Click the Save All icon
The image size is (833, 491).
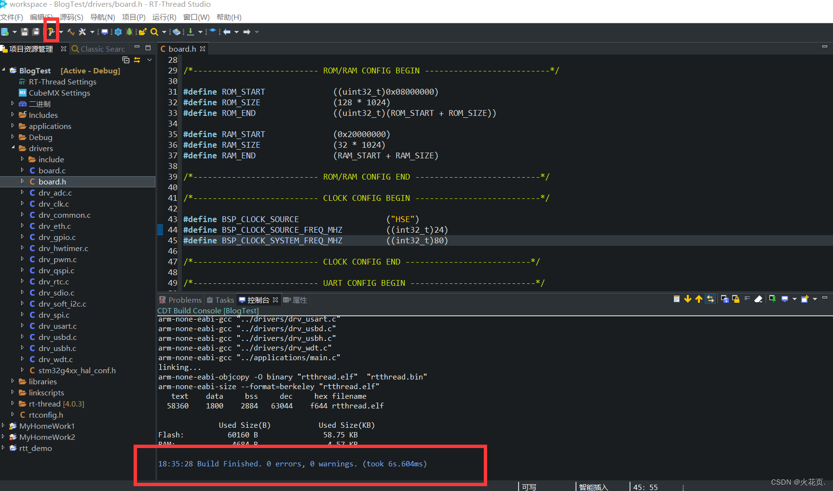click(36, 32)
